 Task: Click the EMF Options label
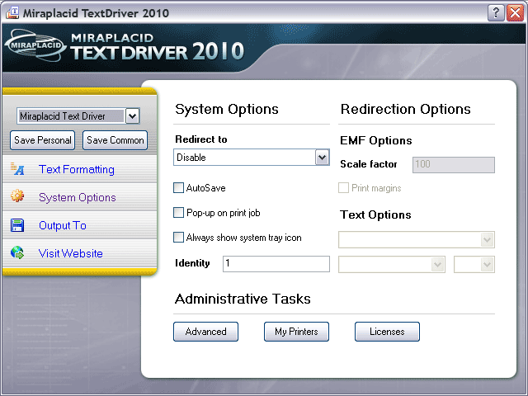point(376,140)
